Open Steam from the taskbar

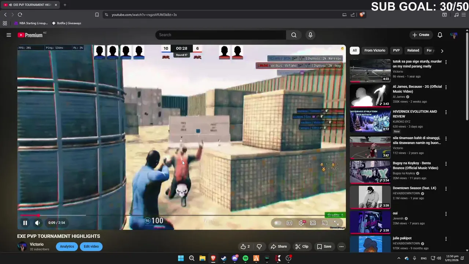pyautogui.click(x=224, y=258)
